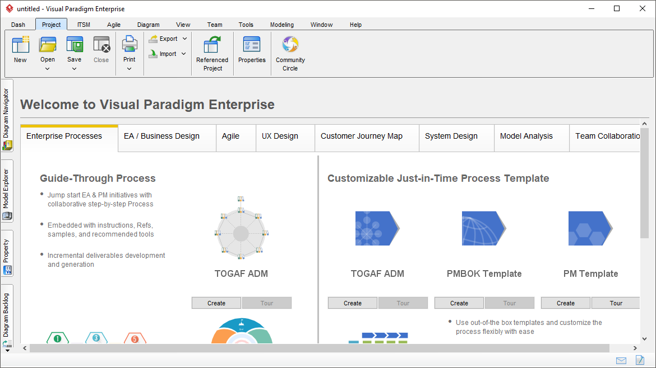Open Community Circle
The height and width of the screenshot is (368, 656).
pyautogui.click(x=290, y=53)
